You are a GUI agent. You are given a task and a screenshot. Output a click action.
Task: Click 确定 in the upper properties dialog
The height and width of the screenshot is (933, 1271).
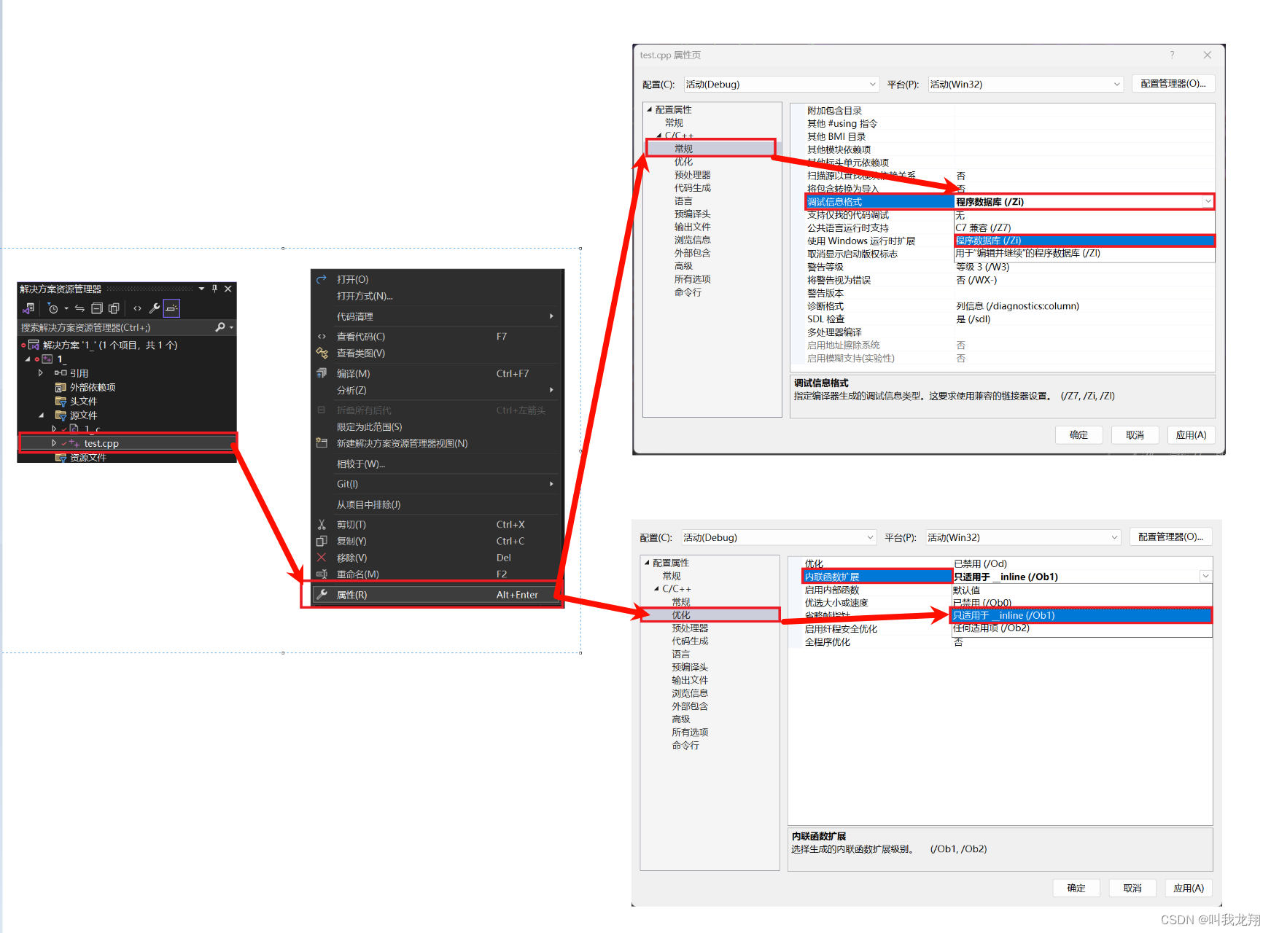coord(1078,435)
